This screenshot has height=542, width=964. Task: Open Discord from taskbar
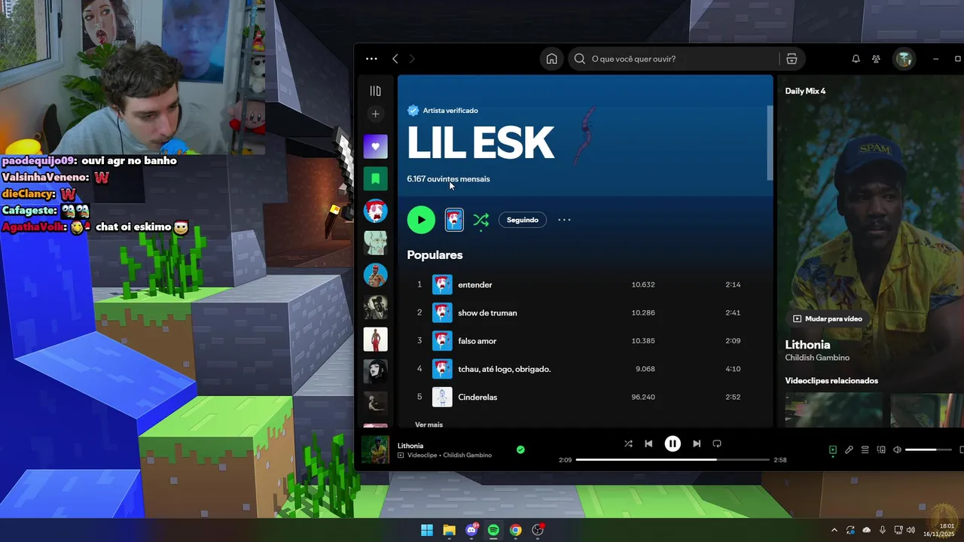coord(471,530)
